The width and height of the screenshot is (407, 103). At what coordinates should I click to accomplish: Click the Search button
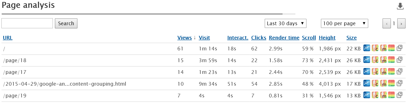tap(66, 23)
